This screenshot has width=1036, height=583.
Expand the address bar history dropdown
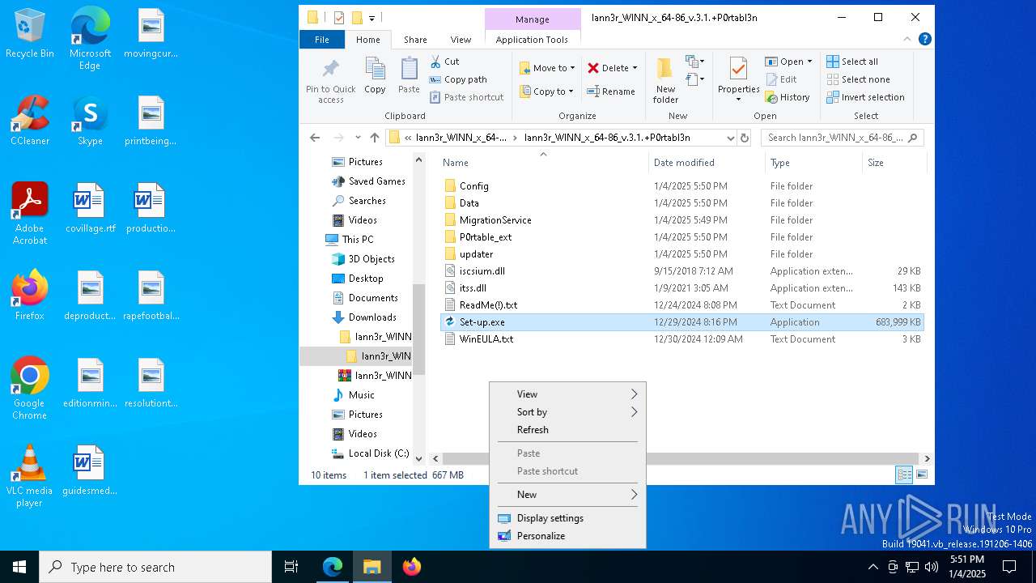coord(730,138)
